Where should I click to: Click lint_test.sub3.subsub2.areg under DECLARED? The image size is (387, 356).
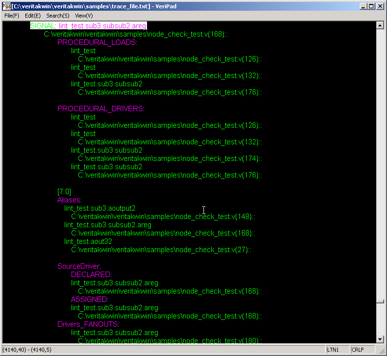click(115, 283)
